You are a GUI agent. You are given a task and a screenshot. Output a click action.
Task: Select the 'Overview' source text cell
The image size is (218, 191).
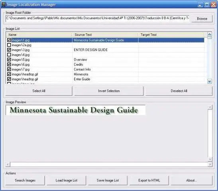point(81,60)
